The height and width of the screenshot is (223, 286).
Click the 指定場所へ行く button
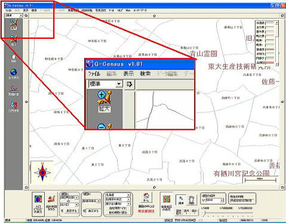(118, 208)
